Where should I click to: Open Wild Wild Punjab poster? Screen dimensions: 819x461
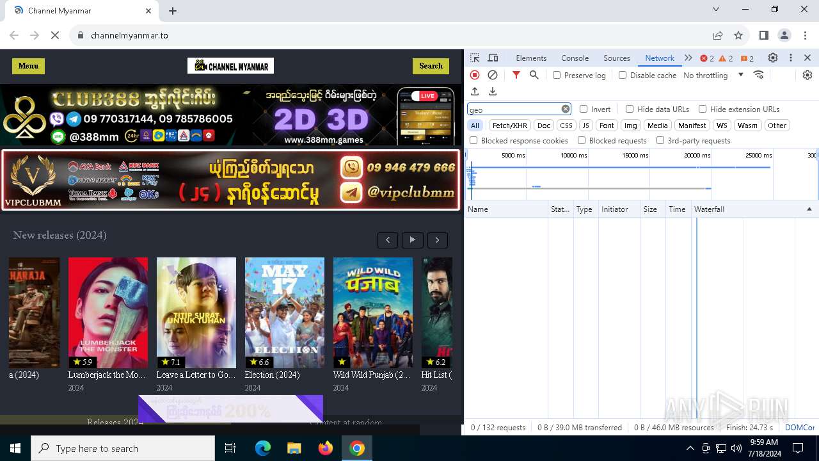pos(373,312)
